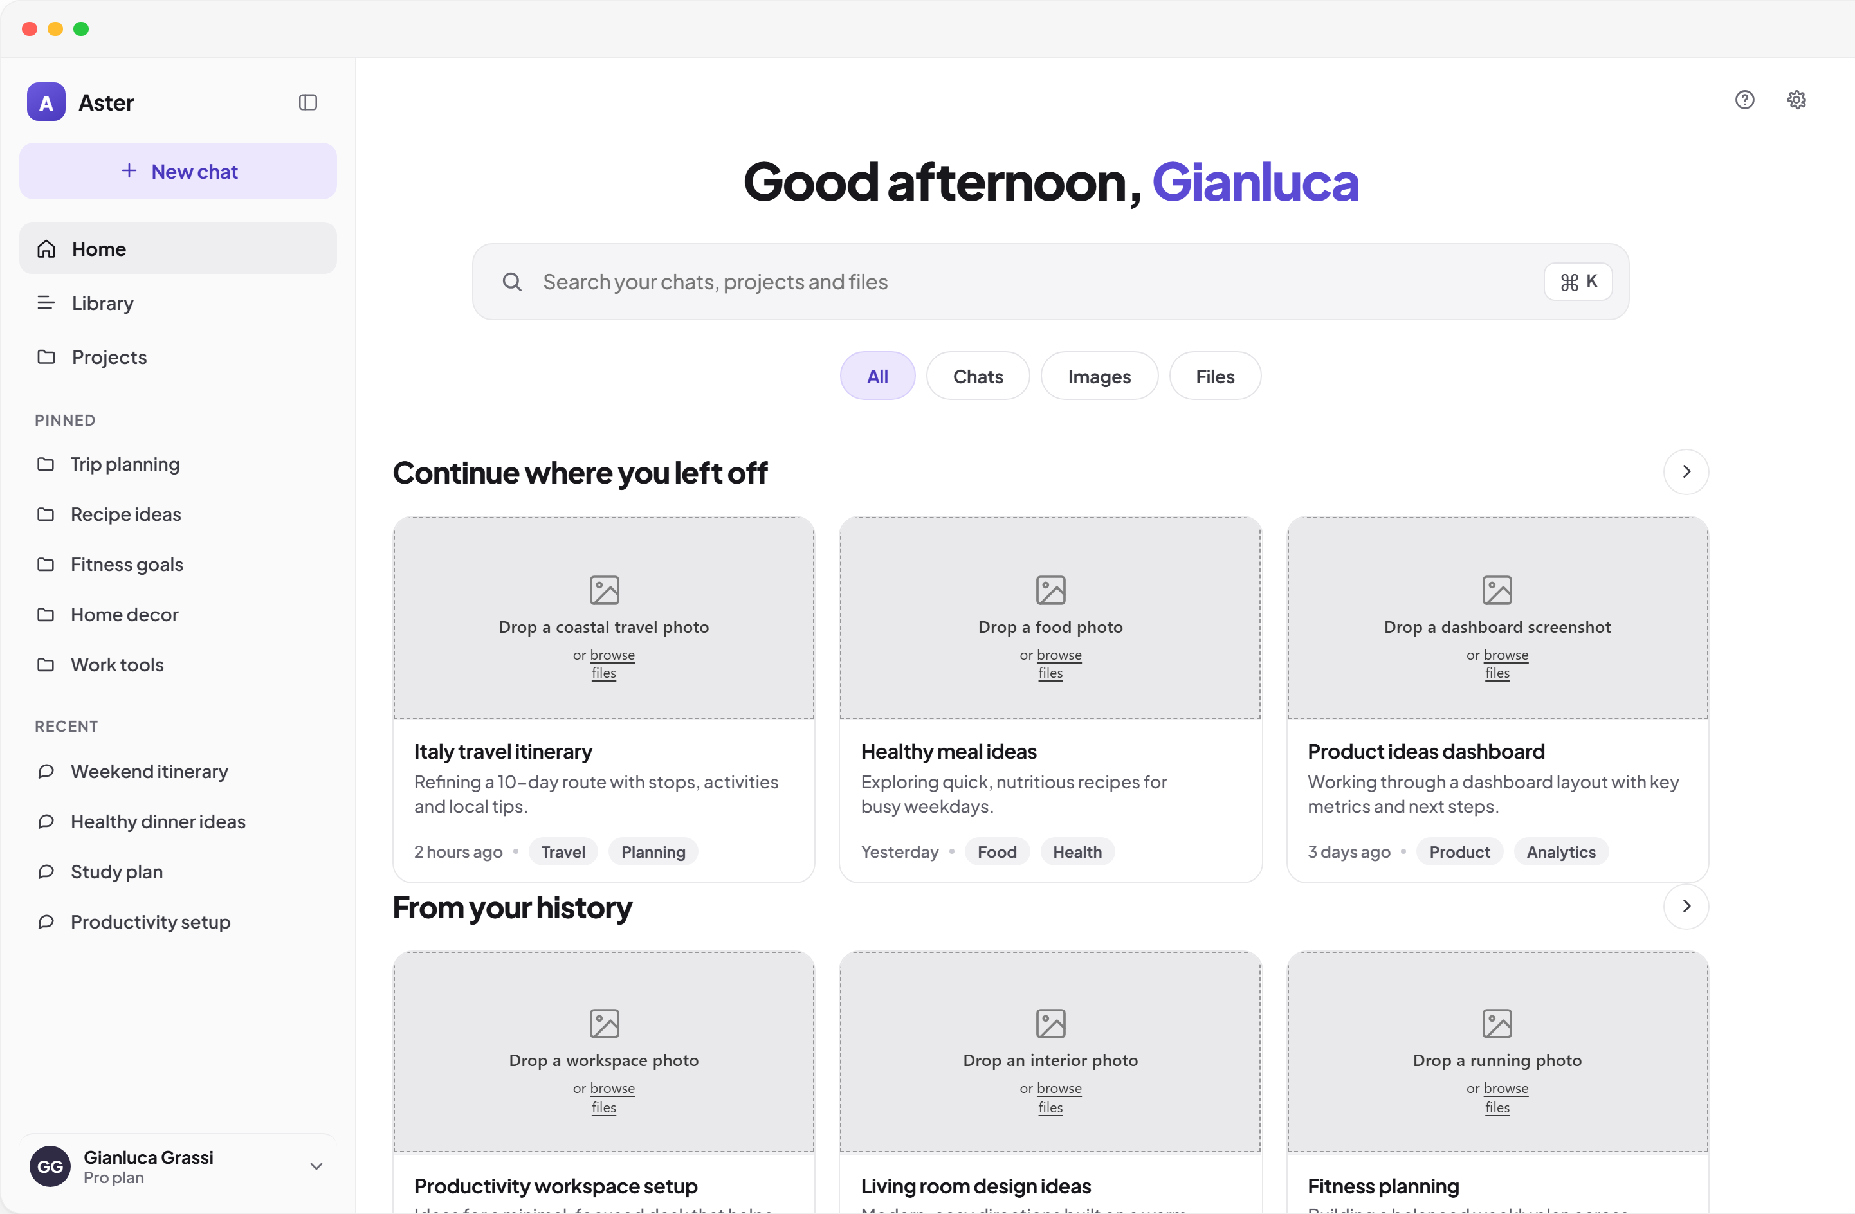Click the plus icon in New chat
Image resolution: width=1855 pixels, height=1214 pixels.
(x=129, y=170)
